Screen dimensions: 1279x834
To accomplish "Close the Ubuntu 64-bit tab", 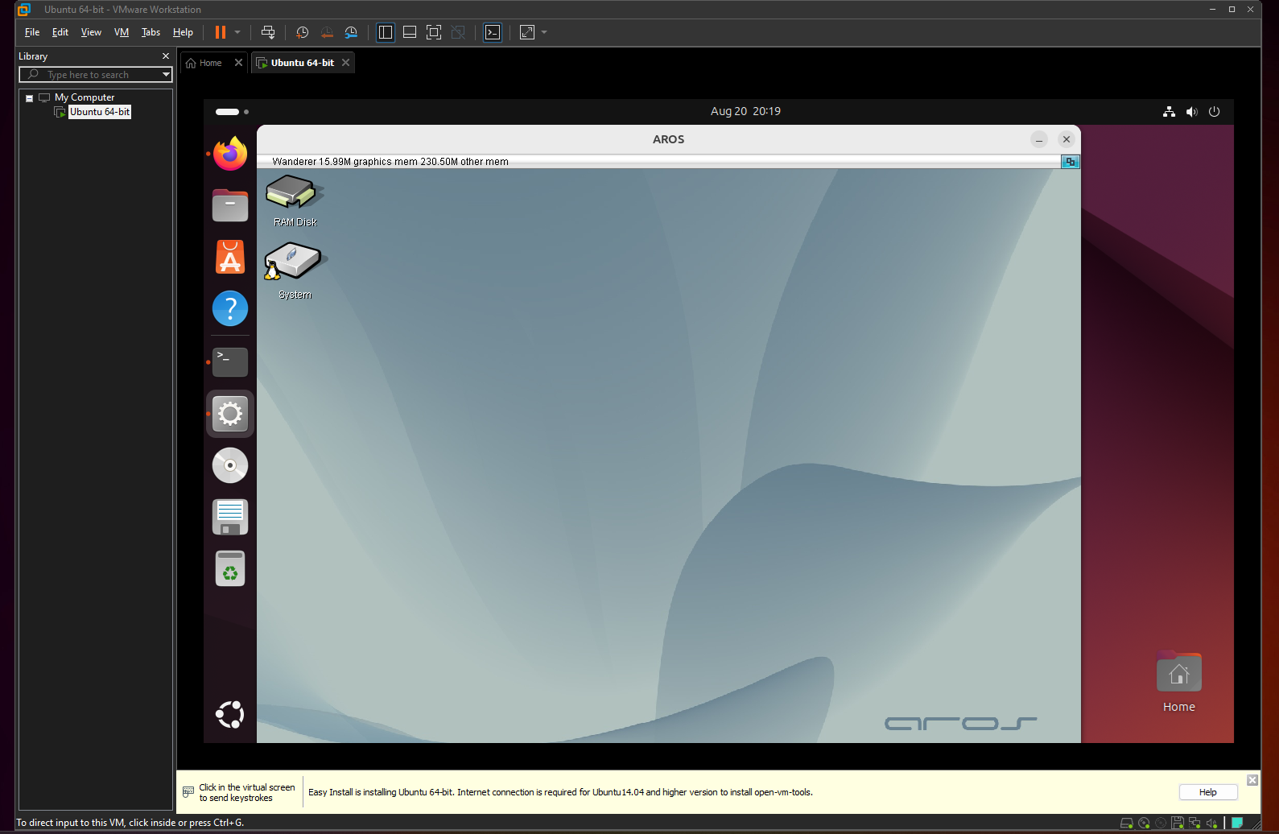I will (x=346, y=63).
